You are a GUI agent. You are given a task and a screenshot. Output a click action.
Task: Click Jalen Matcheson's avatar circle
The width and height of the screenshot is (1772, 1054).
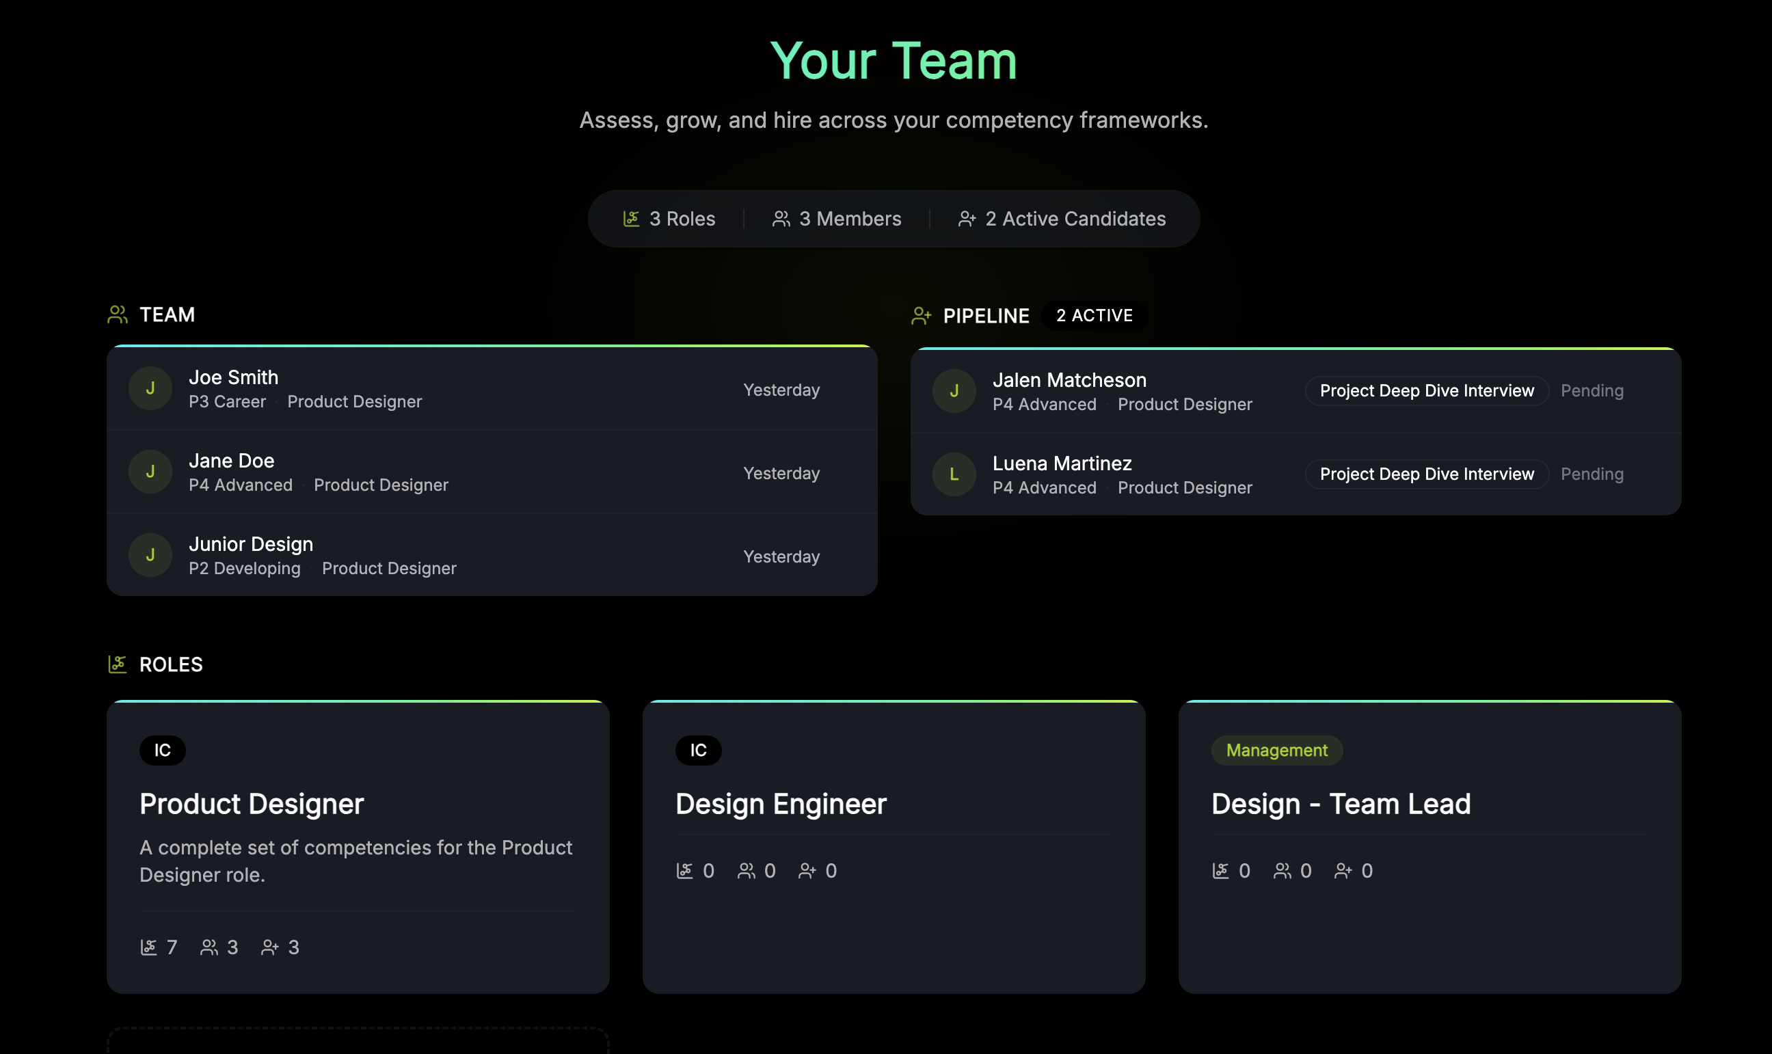pos(954,392)
